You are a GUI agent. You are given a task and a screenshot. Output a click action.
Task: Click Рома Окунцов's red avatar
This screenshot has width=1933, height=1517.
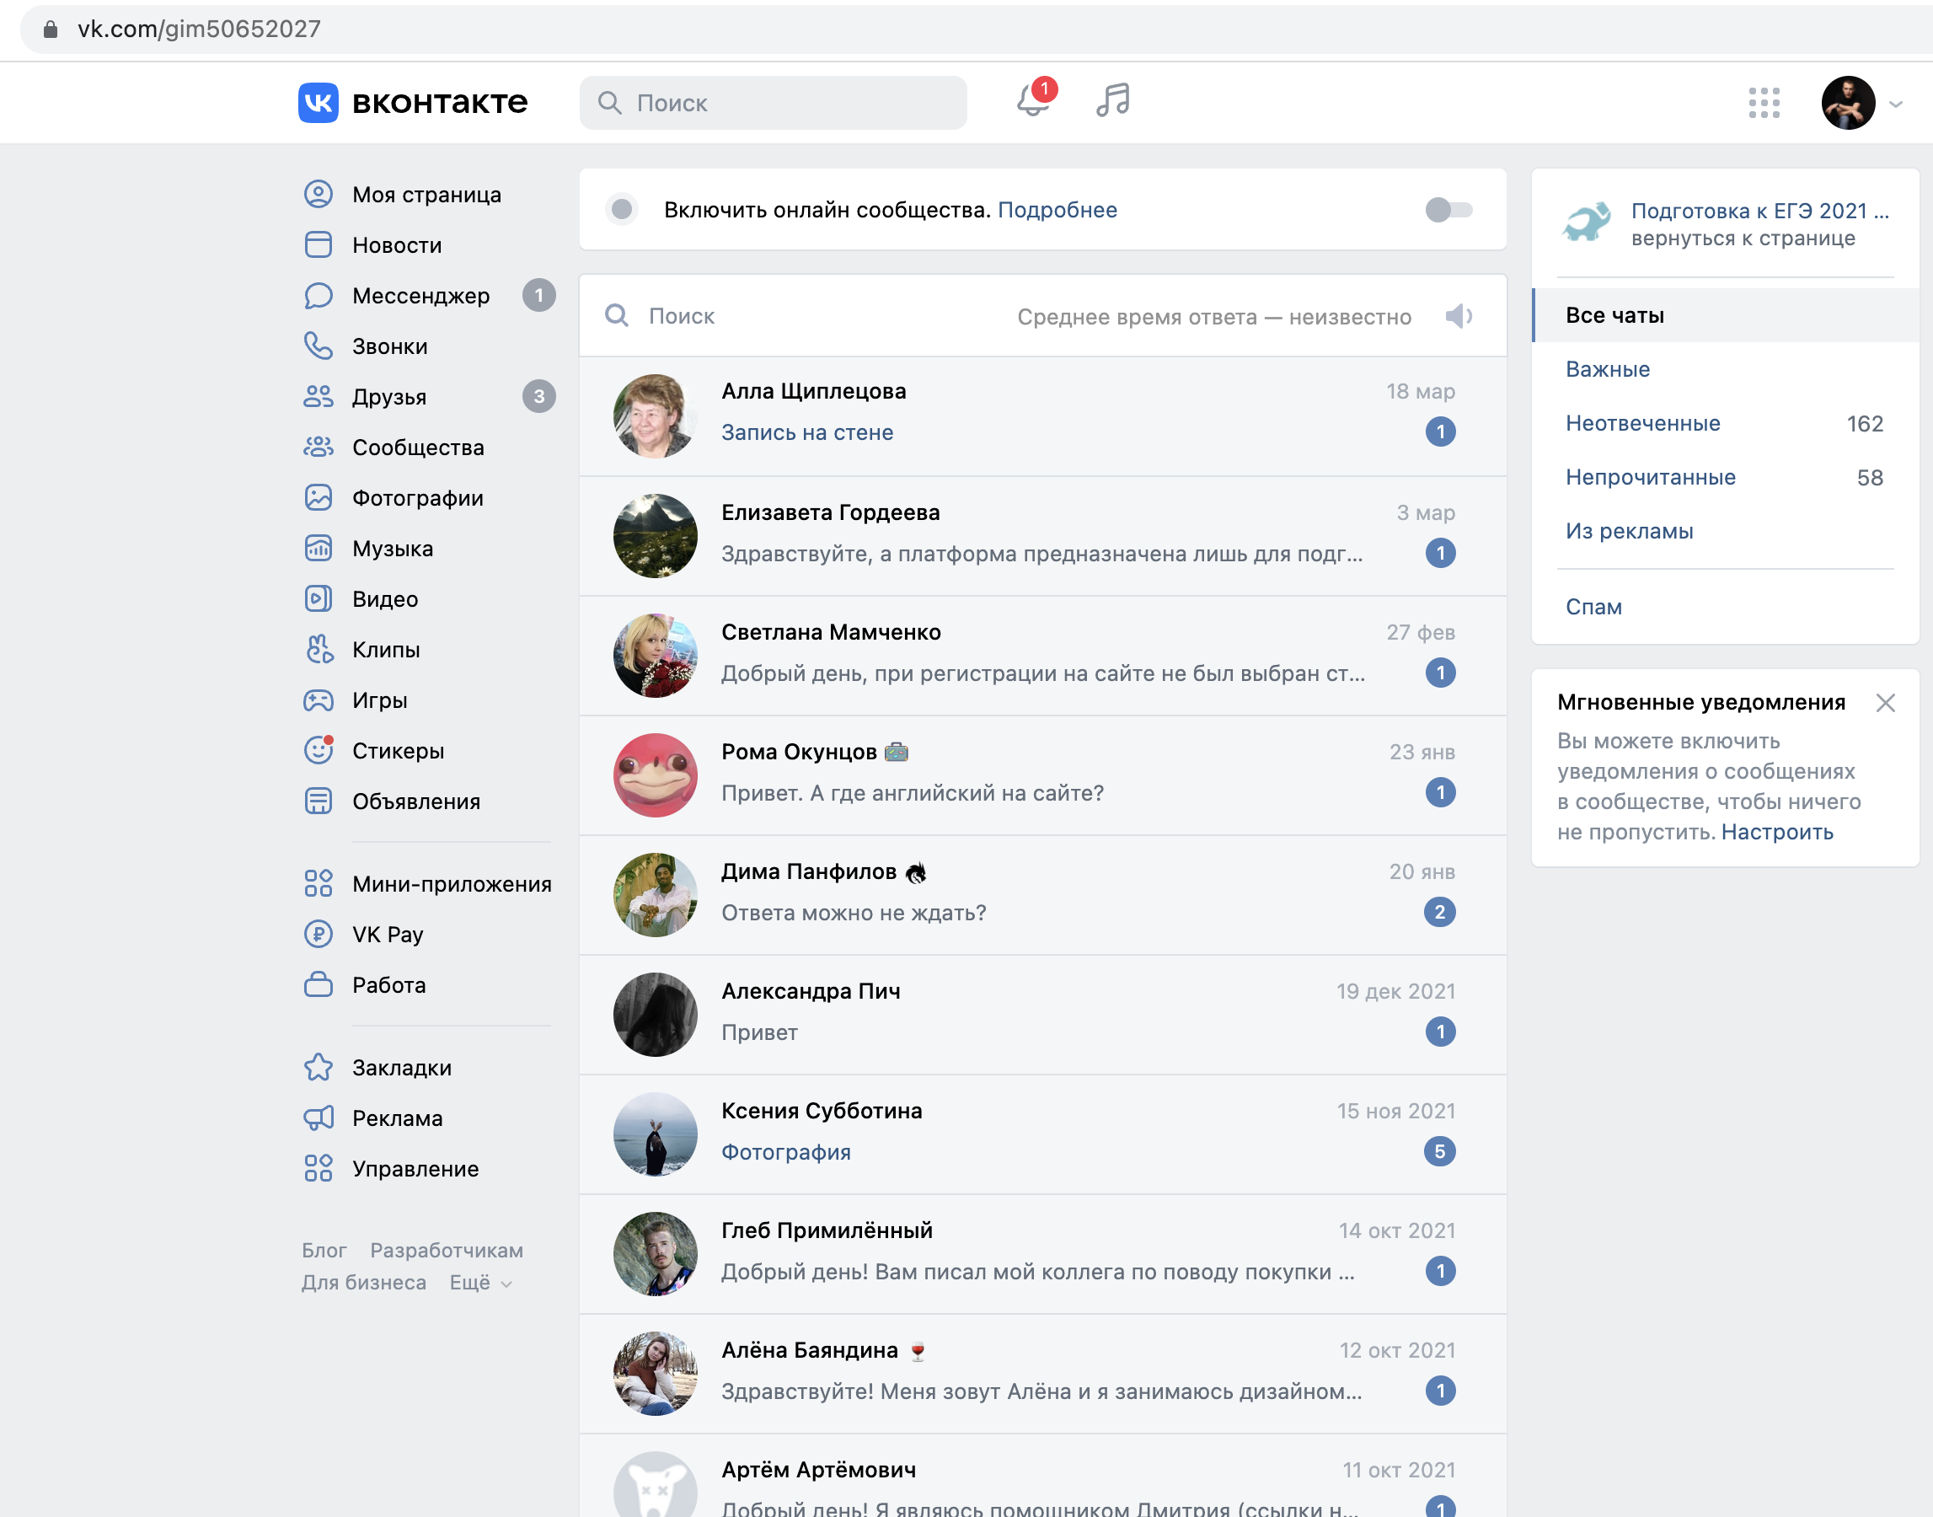click(656, 775)
